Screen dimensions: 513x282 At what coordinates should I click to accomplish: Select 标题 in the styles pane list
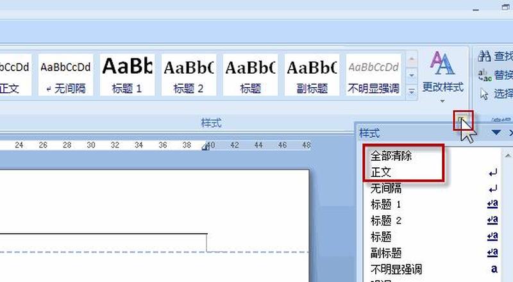point(380,236)
